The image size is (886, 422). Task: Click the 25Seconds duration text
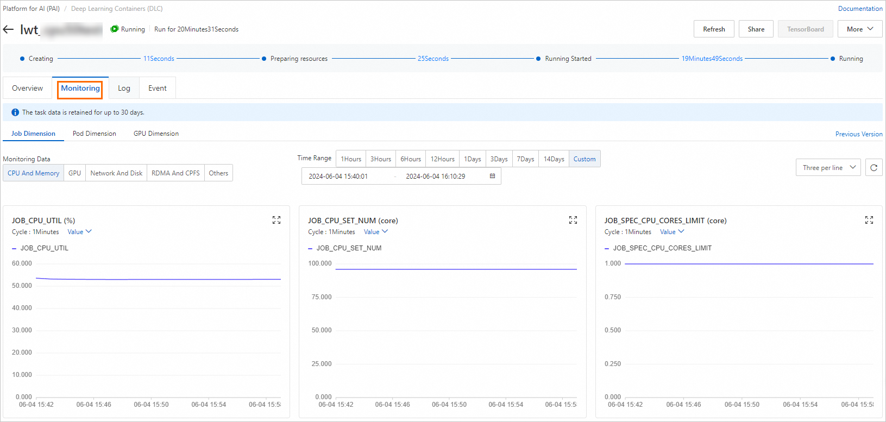433,59
